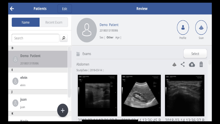Select Demo Patient in the list
The width and height of the screenshot is (220, 124).
(x=38, y=59)
